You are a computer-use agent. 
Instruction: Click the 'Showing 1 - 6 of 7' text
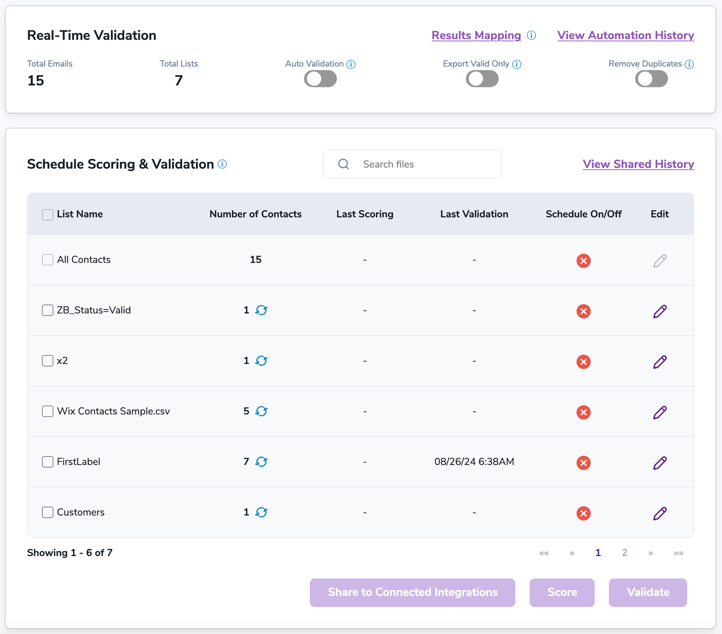coord(70,553)
